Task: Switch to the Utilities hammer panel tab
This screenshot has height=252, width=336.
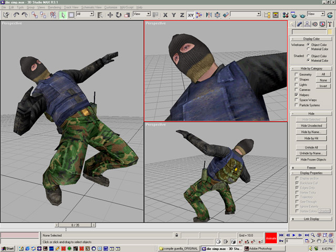Action: [x=330, y=24]
